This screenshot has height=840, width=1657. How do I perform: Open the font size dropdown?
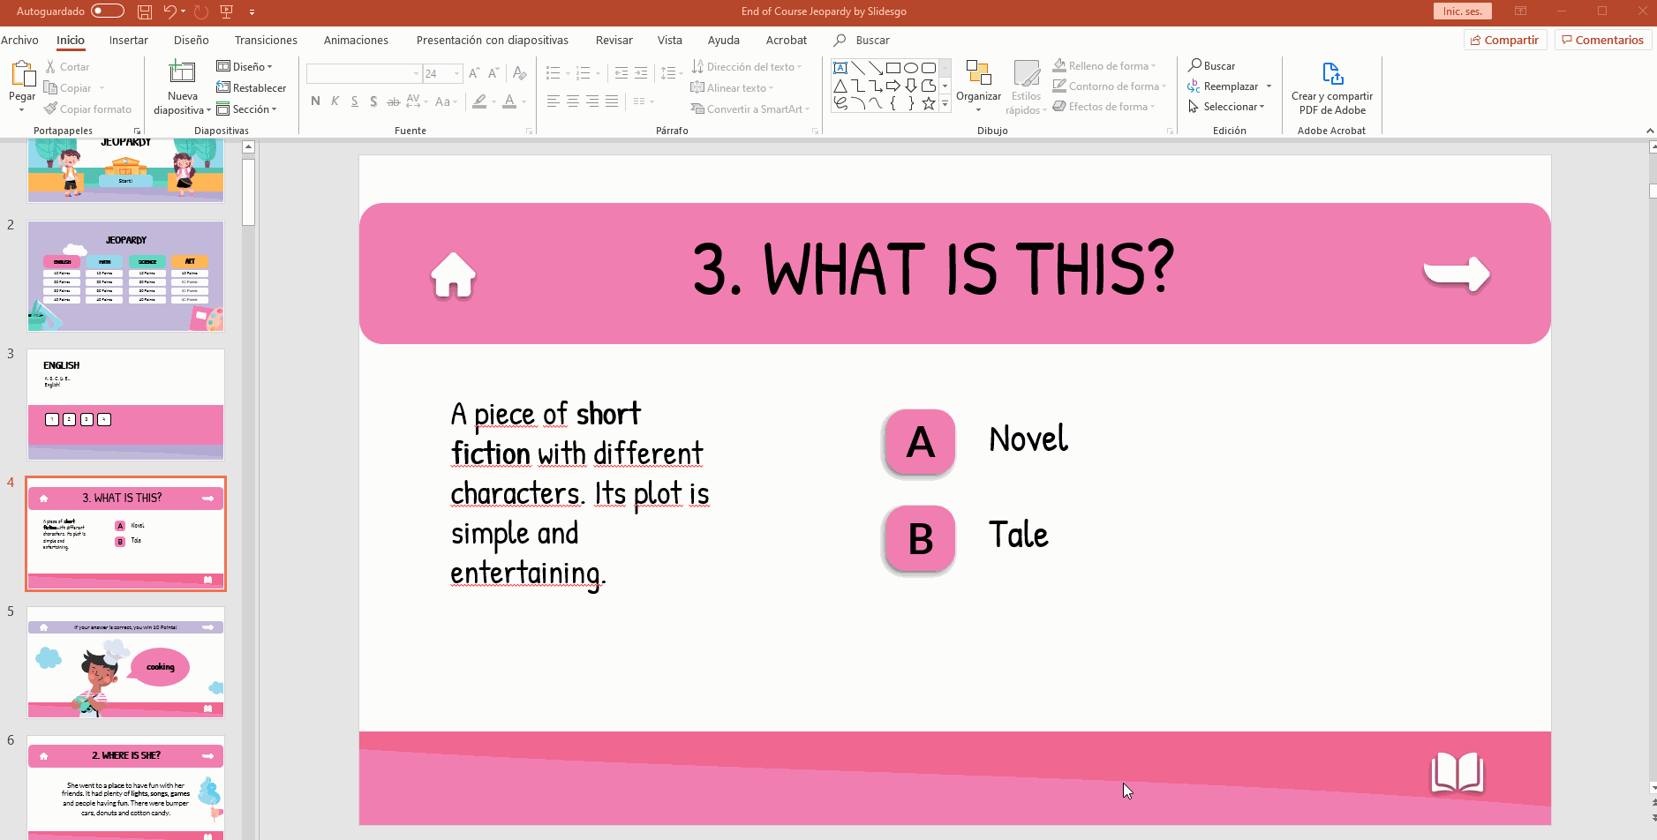coord(456,73)
